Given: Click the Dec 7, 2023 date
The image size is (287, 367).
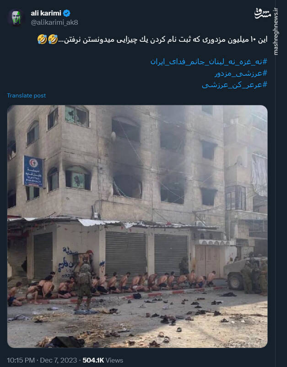Looking at the screenshot, I should [59, 360].
